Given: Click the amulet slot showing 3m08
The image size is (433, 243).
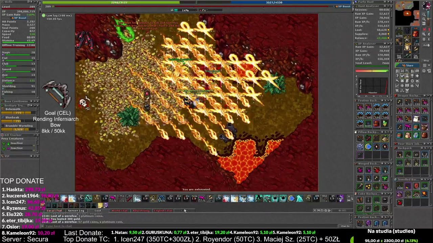Looking at the screenshot, I should point(399,34).
